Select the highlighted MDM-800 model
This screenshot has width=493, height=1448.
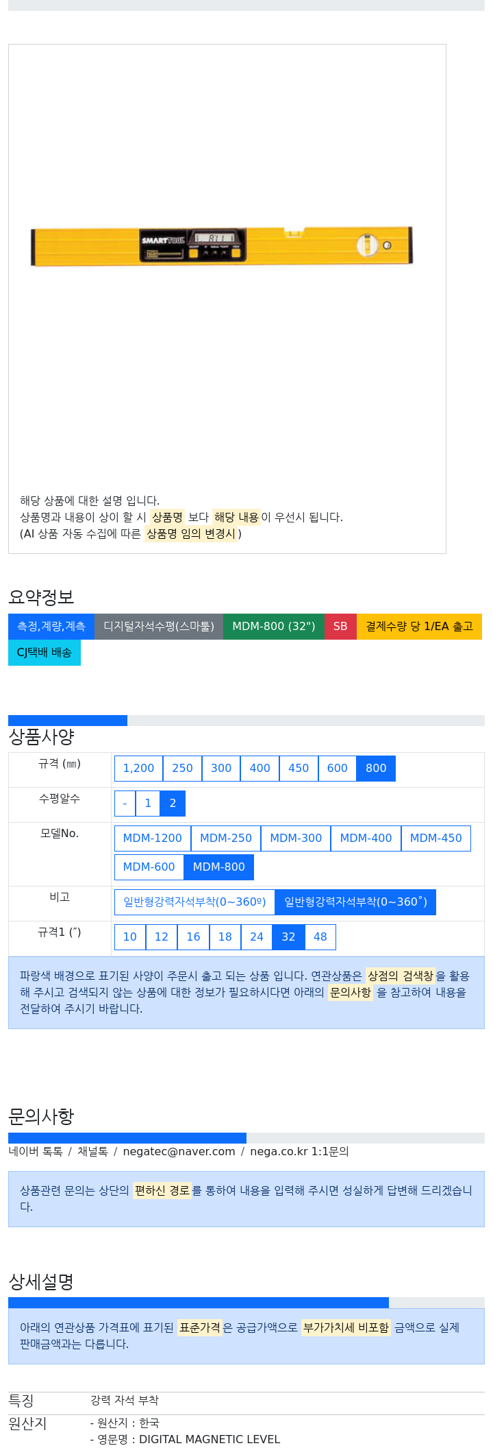[x=219, y=867]
